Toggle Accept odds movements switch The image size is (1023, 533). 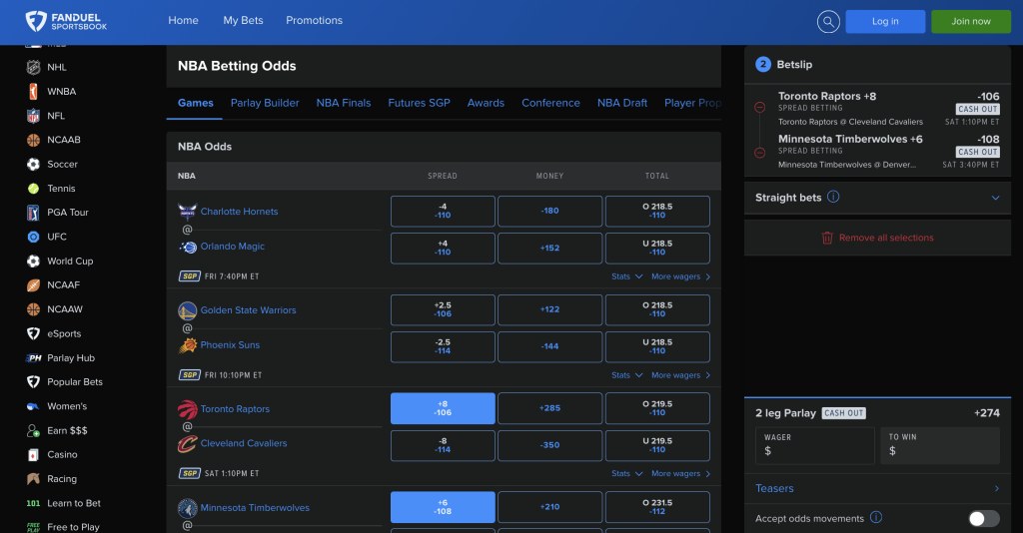click(984, 519)
